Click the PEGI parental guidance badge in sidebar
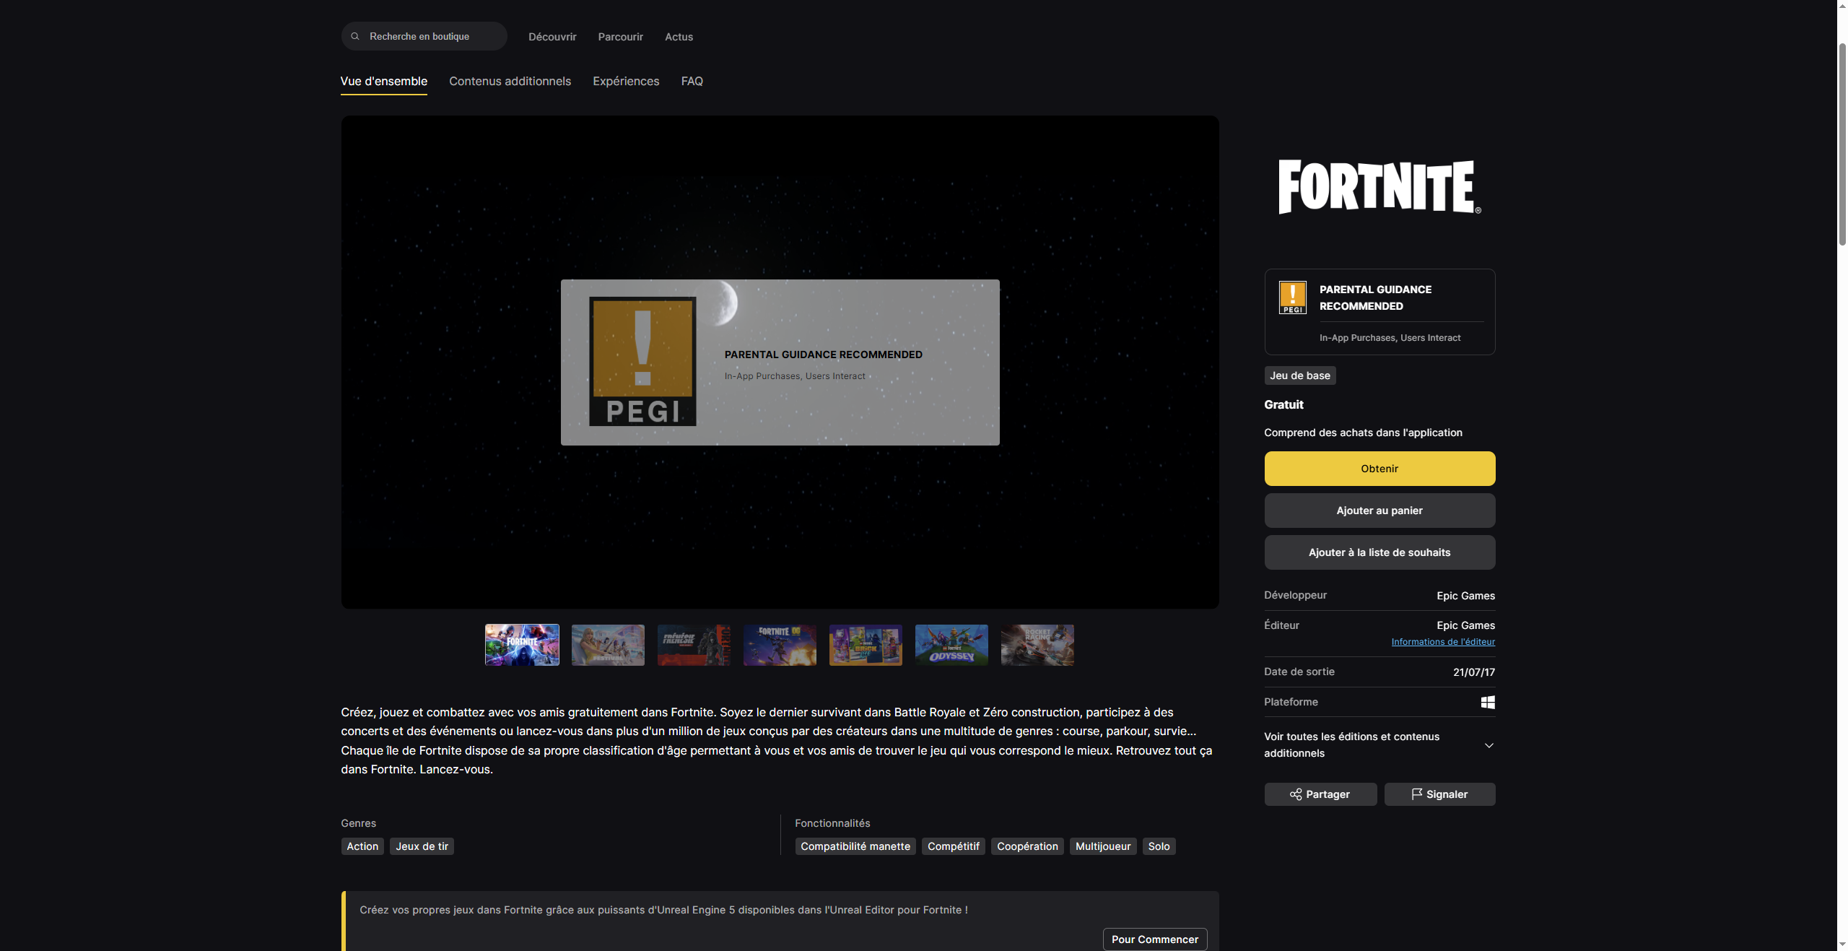The image size is (1848, 951). (1292, 298)
